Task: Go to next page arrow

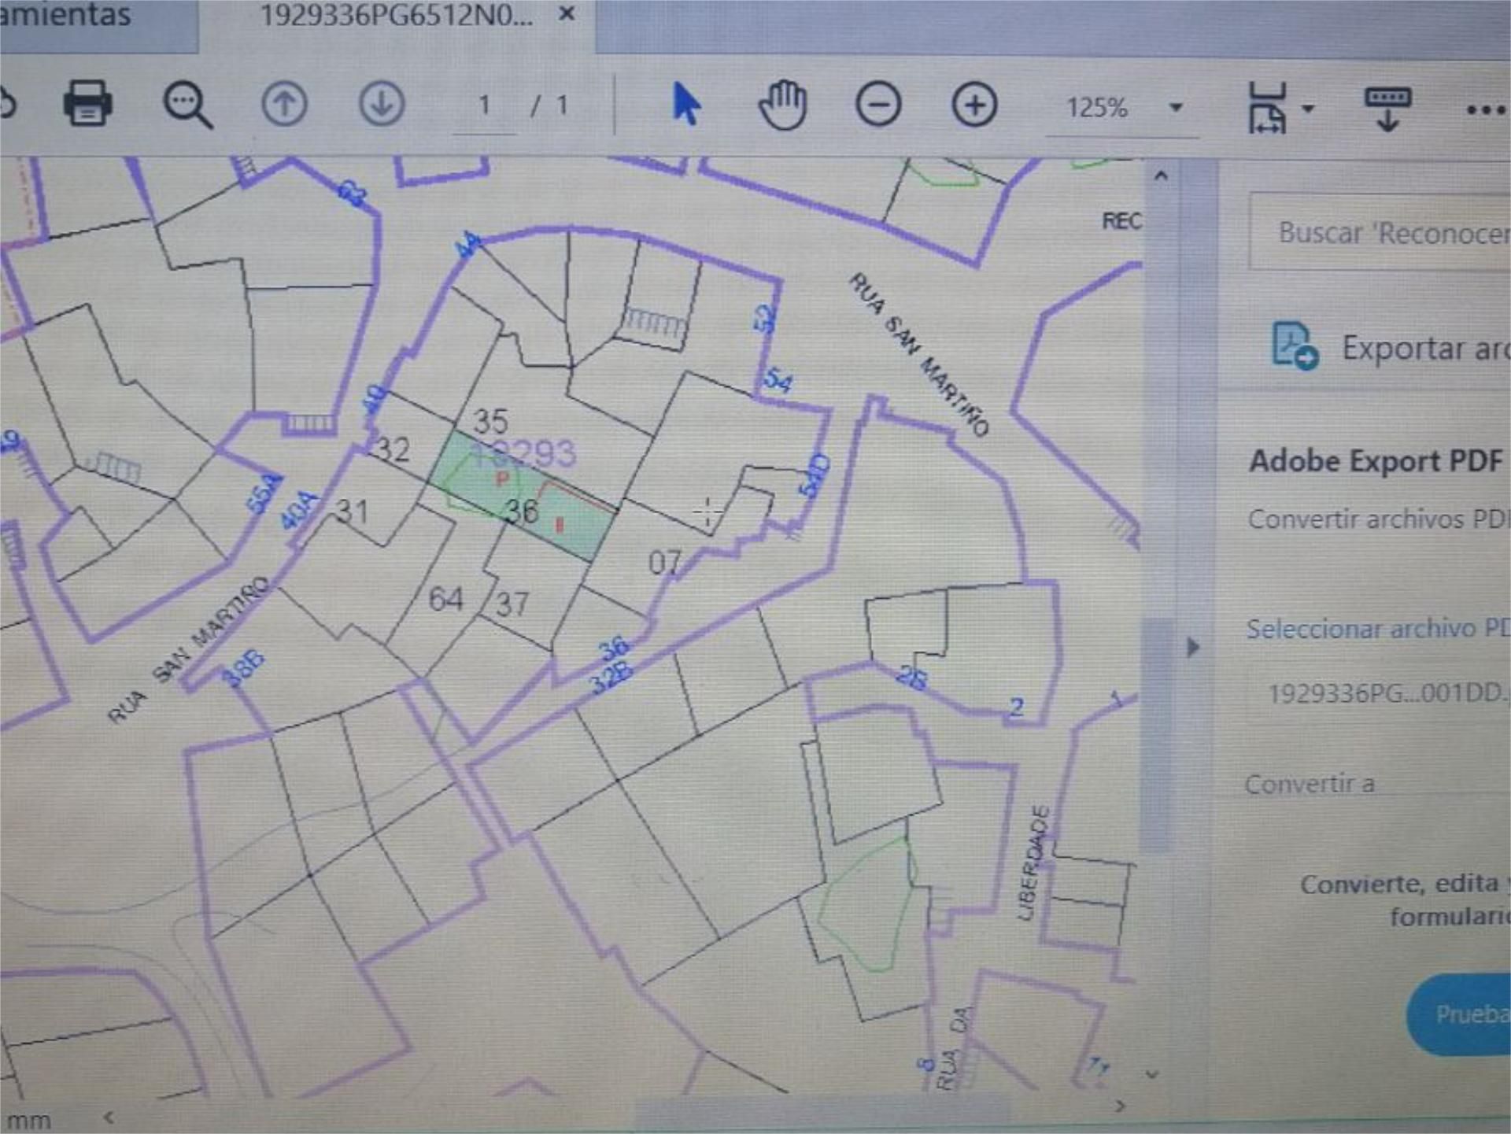Action: click(382, 104)
